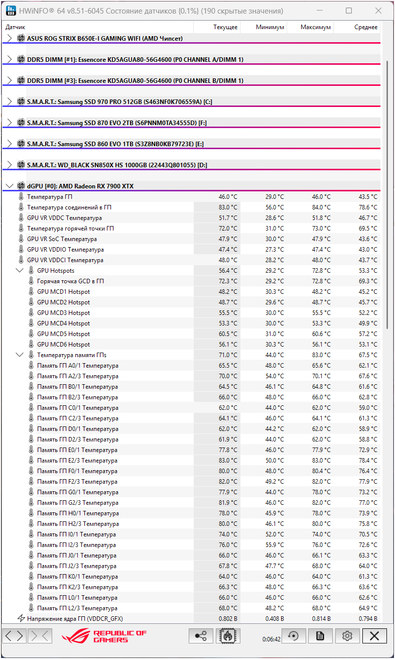Image resolution: width=395 pixels, height=659 pixels.
Task: Select Горячая точка GCD в ГП row
Action: (x=191, y=281)
